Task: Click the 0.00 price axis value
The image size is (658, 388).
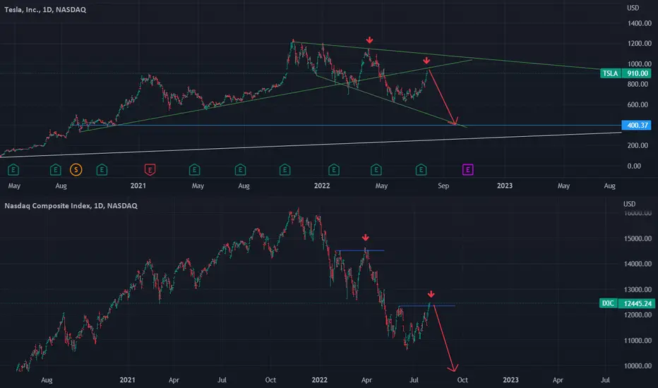Action: pyautogui.click(x=634, y=166)
